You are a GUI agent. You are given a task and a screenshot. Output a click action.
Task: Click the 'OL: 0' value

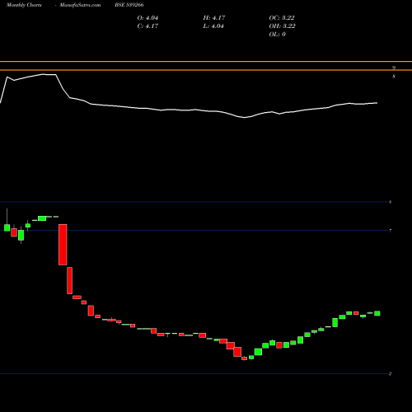[278, 35]
